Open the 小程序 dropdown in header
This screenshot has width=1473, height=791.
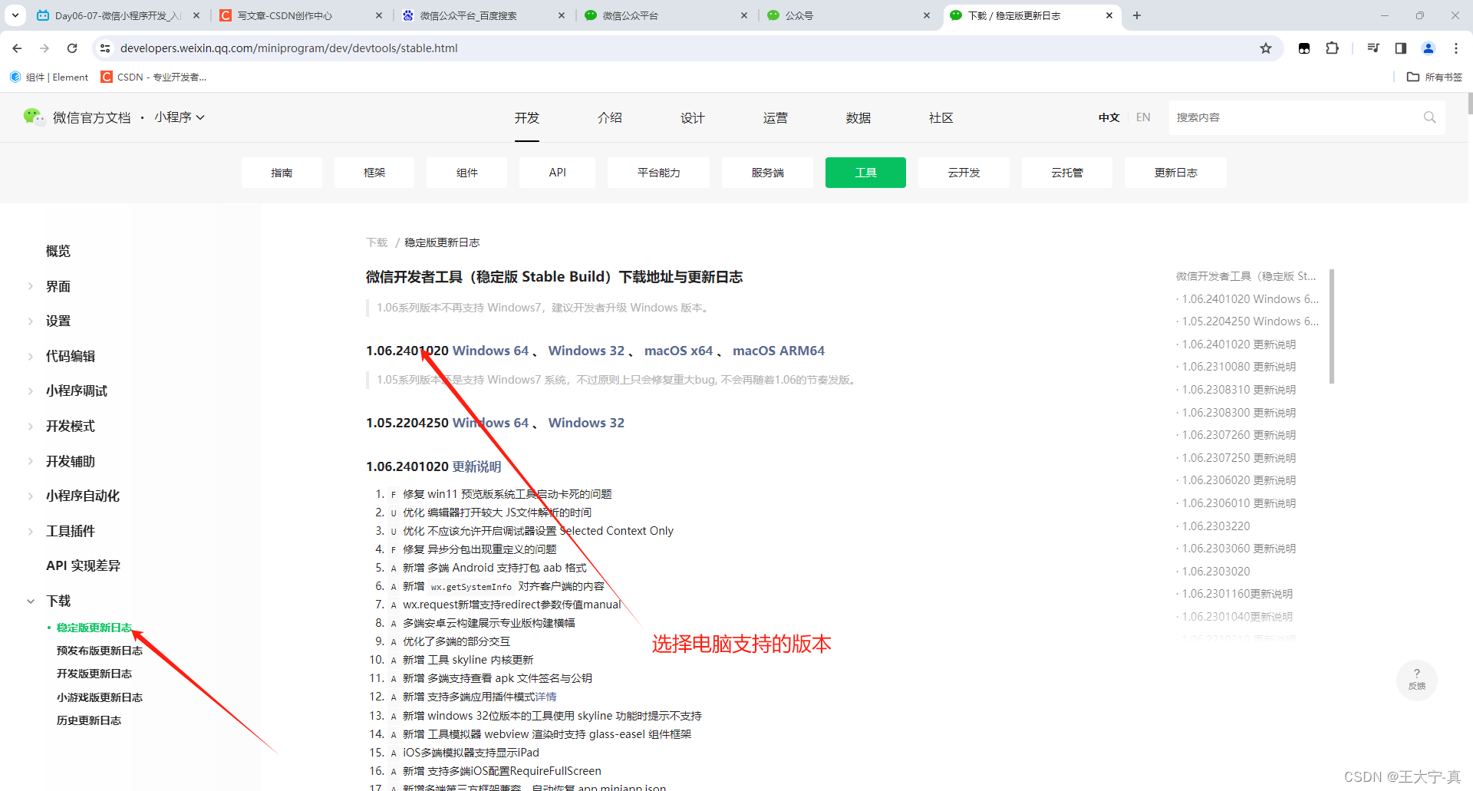click(x=180, y=117)
